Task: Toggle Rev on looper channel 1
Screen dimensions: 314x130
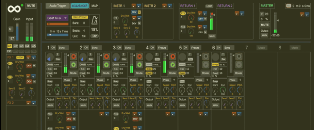Action: click(58, 59)
